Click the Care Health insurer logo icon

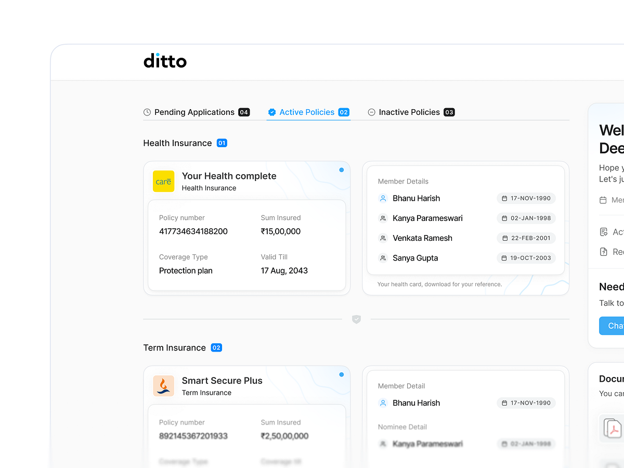click(164, 181)
